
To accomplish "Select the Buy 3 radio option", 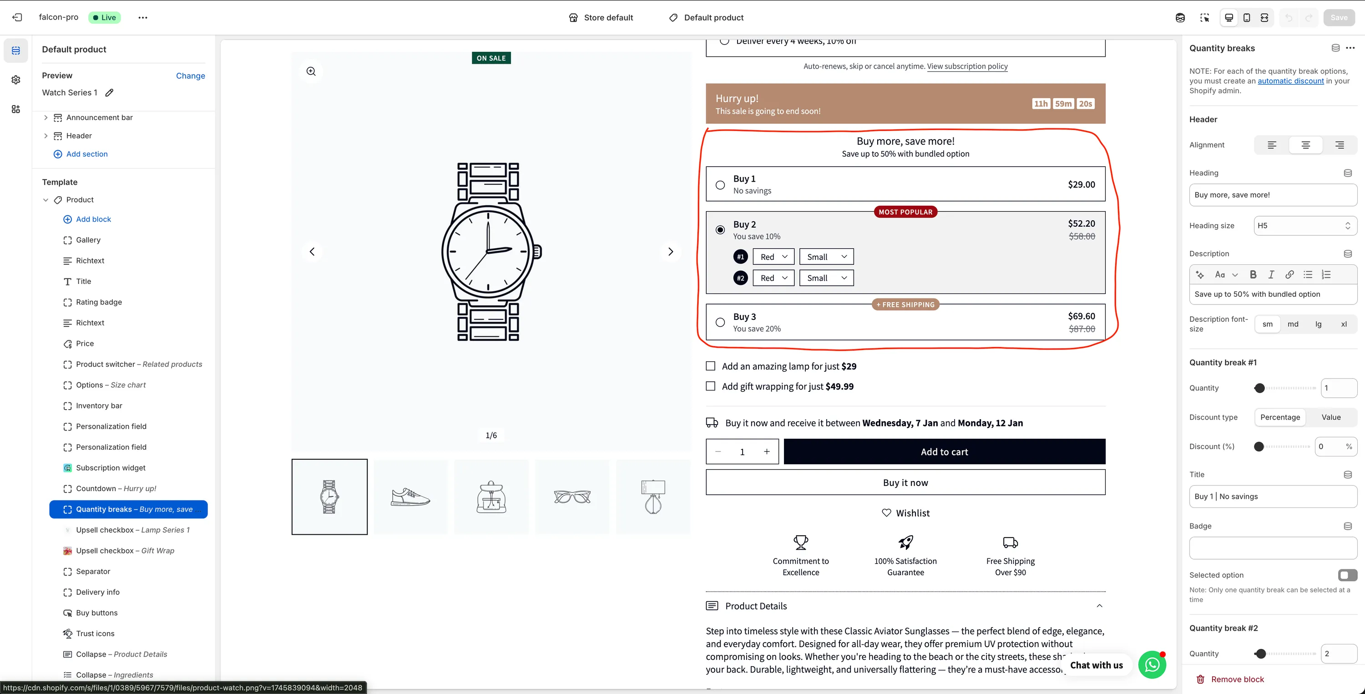I will pos(720,322).
